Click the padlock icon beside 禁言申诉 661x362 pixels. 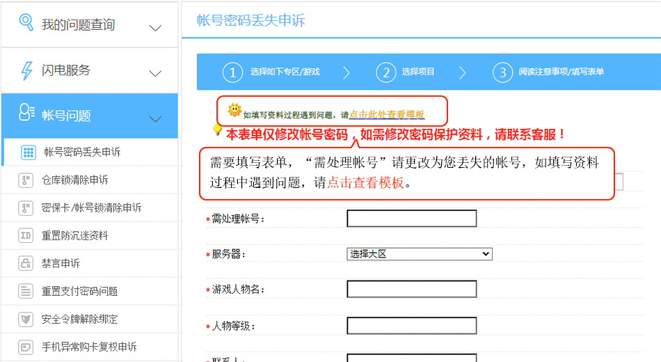tap(26, 263)
